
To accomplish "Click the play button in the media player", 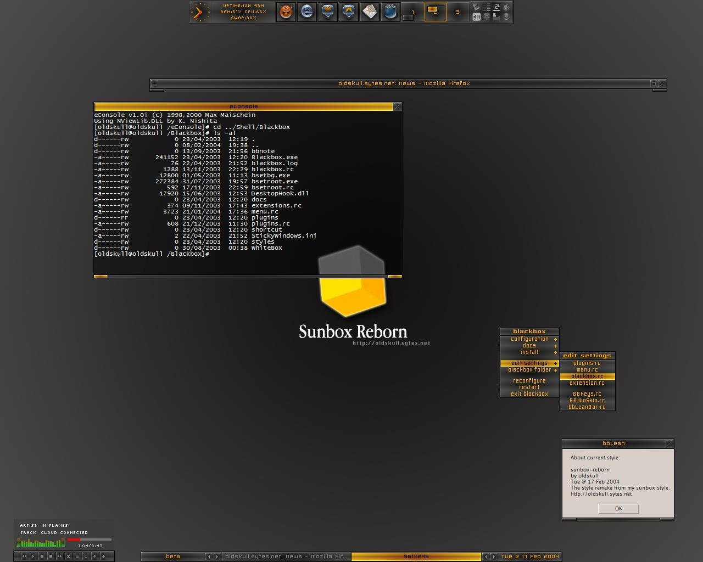I will pos(33,556).
